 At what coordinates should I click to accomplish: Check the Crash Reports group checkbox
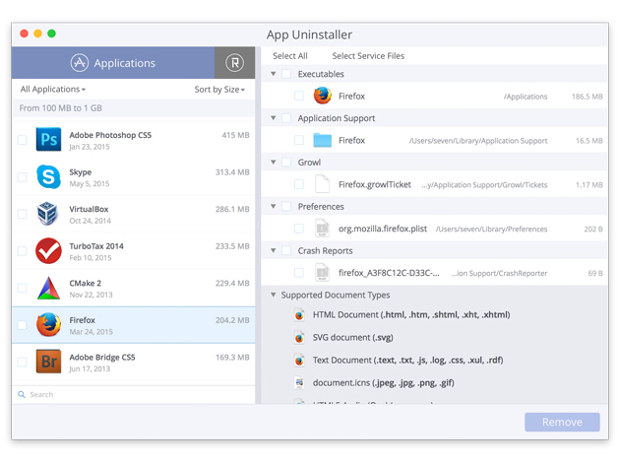click(286, 250)
